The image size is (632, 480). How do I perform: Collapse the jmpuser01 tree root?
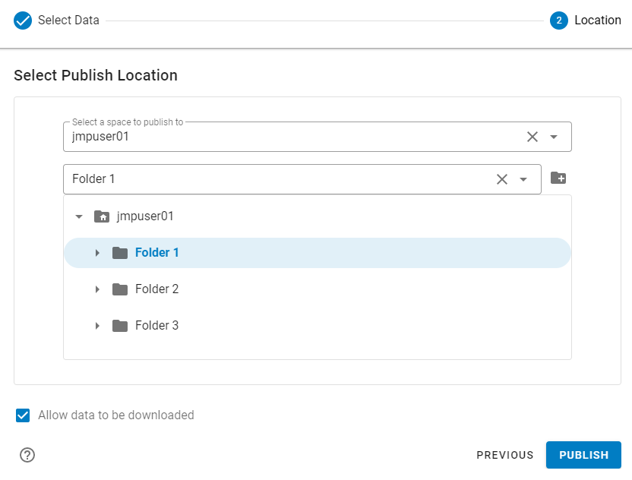[79, 216]
